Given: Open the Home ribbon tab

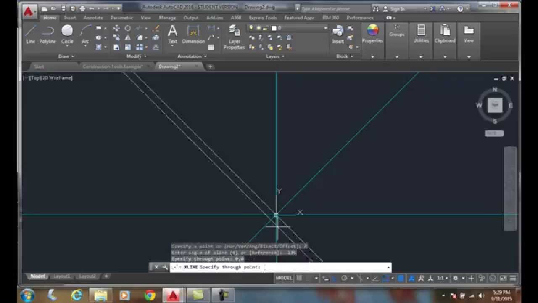Looking at the screenshot, I should [x=50, y=18].
